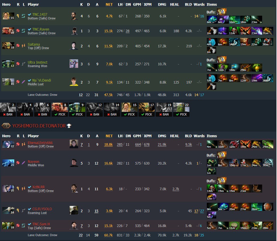Open CG.FLYSOLO's player profile link
Screen dimensions: 277x241
pyautogui.click(x=42, y=209)
